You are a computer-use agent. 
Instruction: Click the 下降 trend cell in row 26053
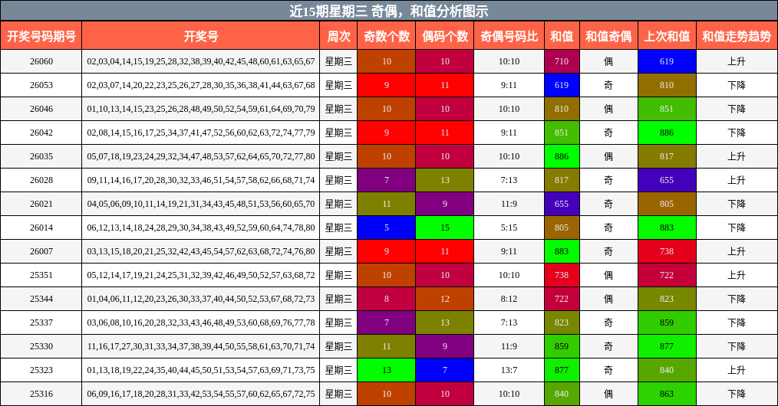(x=737, y=85)
